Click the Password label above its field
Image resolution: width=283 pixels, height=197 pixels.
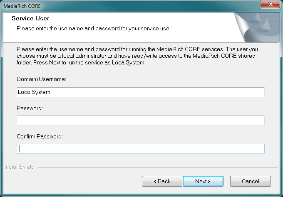click(30, 108)
